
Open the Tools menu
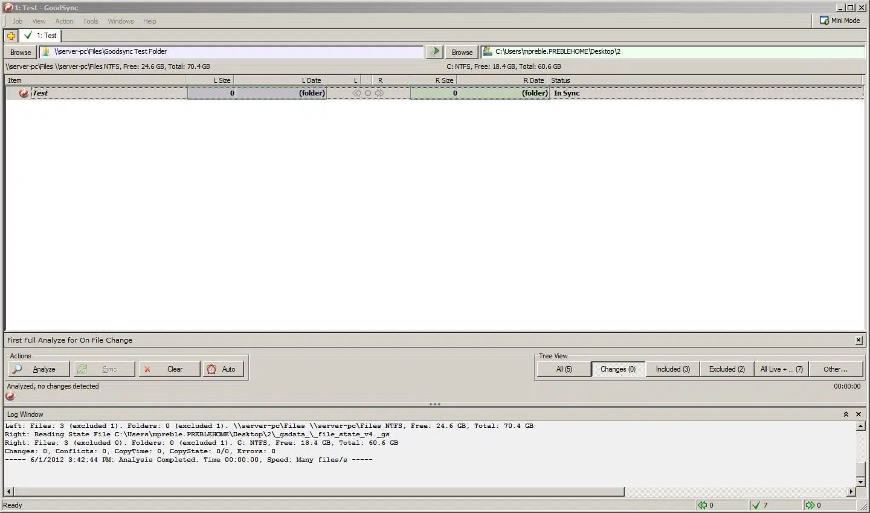[x=91, y=21]
